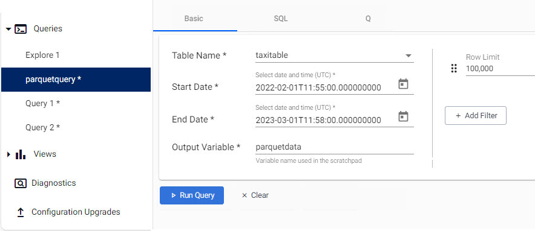Open Configuration Upgrades section
Image resolution: width=535 pixels, height=231 pixels.
pos(76,212)
